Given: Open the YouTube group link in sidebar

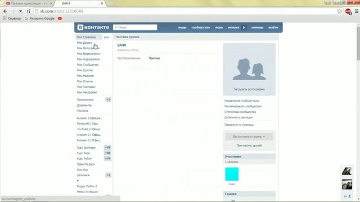Looking at the screenshot, I should click(x=89, y=129).
